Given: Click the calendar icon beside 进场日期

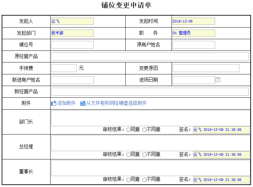Looking at the screenshot, I should pyautogui.click(x=218, y=80).
